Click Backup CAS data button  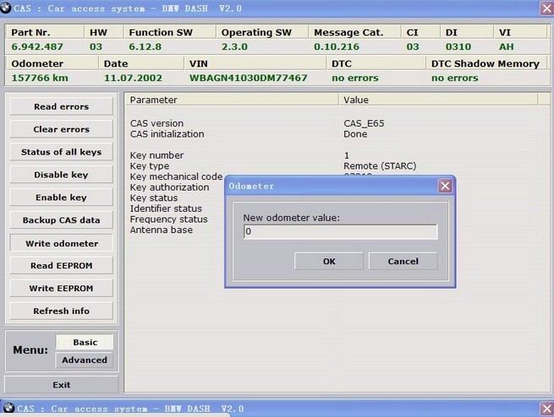pos(62,220)
